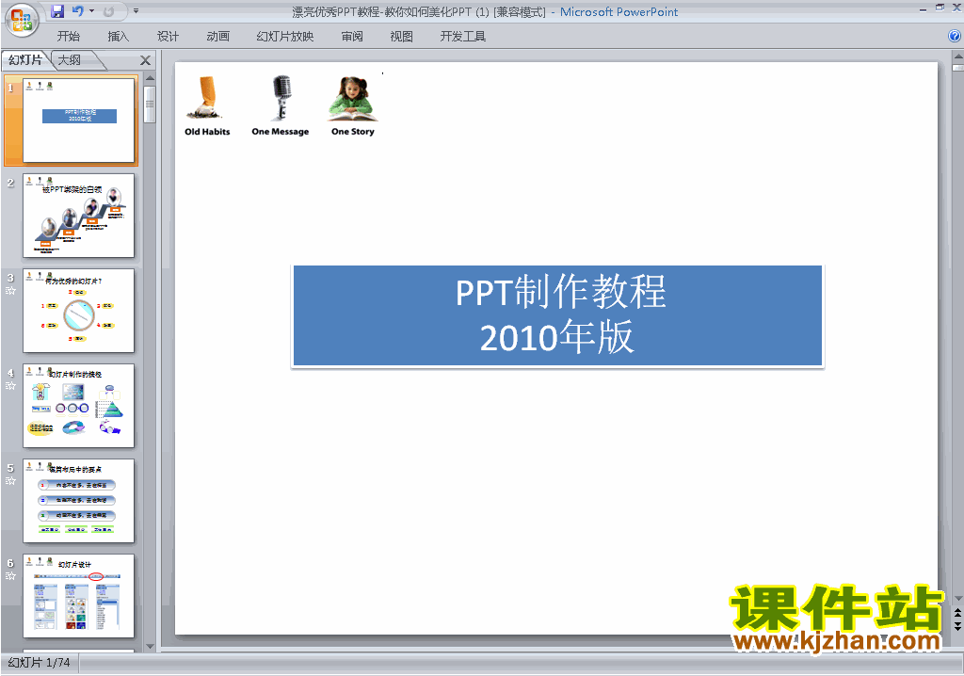The height and width of the screenshot is (676, 964).
Task: Click the One Message caption text
Action: pos(281,132)
